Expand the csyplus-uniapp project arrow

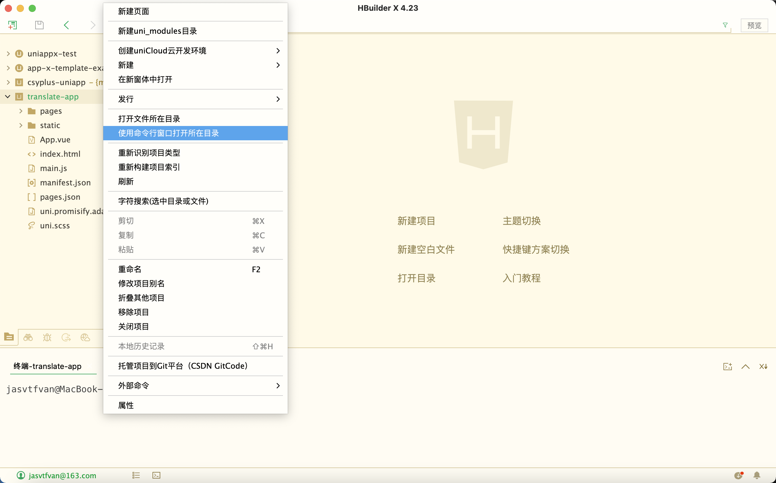click(8, 82)
